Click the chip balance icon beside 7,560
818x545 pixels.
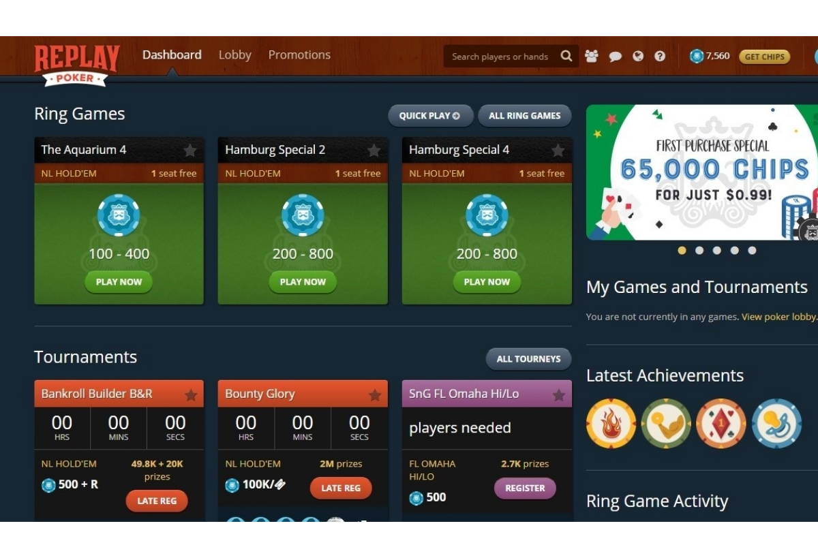(697, 57)
